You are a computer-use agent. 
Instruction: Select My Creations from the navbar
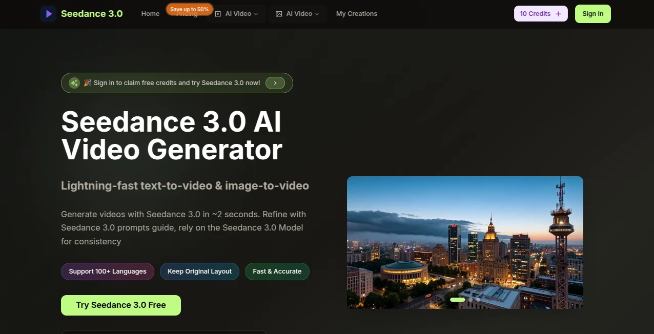(357, 14)
